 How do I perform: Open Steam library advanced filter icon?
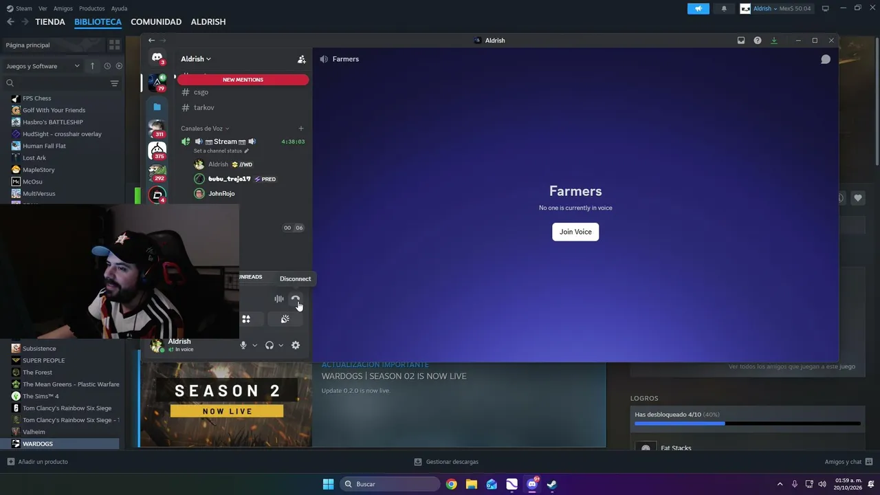coord(115,83)
